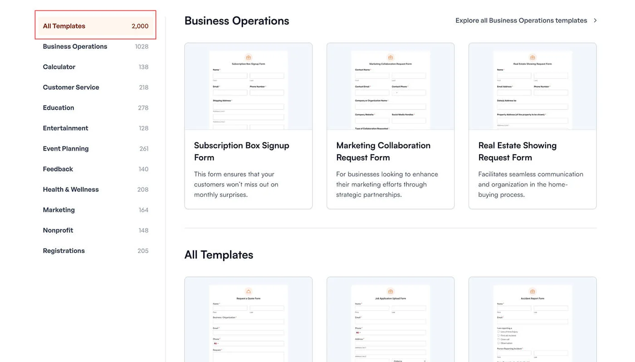This screenshot has width=635, height=362.
Task: Click Explore all Business Operations templates link
Action: click(521, 20)
